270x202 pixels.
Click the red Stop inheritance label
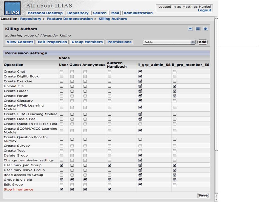(19, 189)
